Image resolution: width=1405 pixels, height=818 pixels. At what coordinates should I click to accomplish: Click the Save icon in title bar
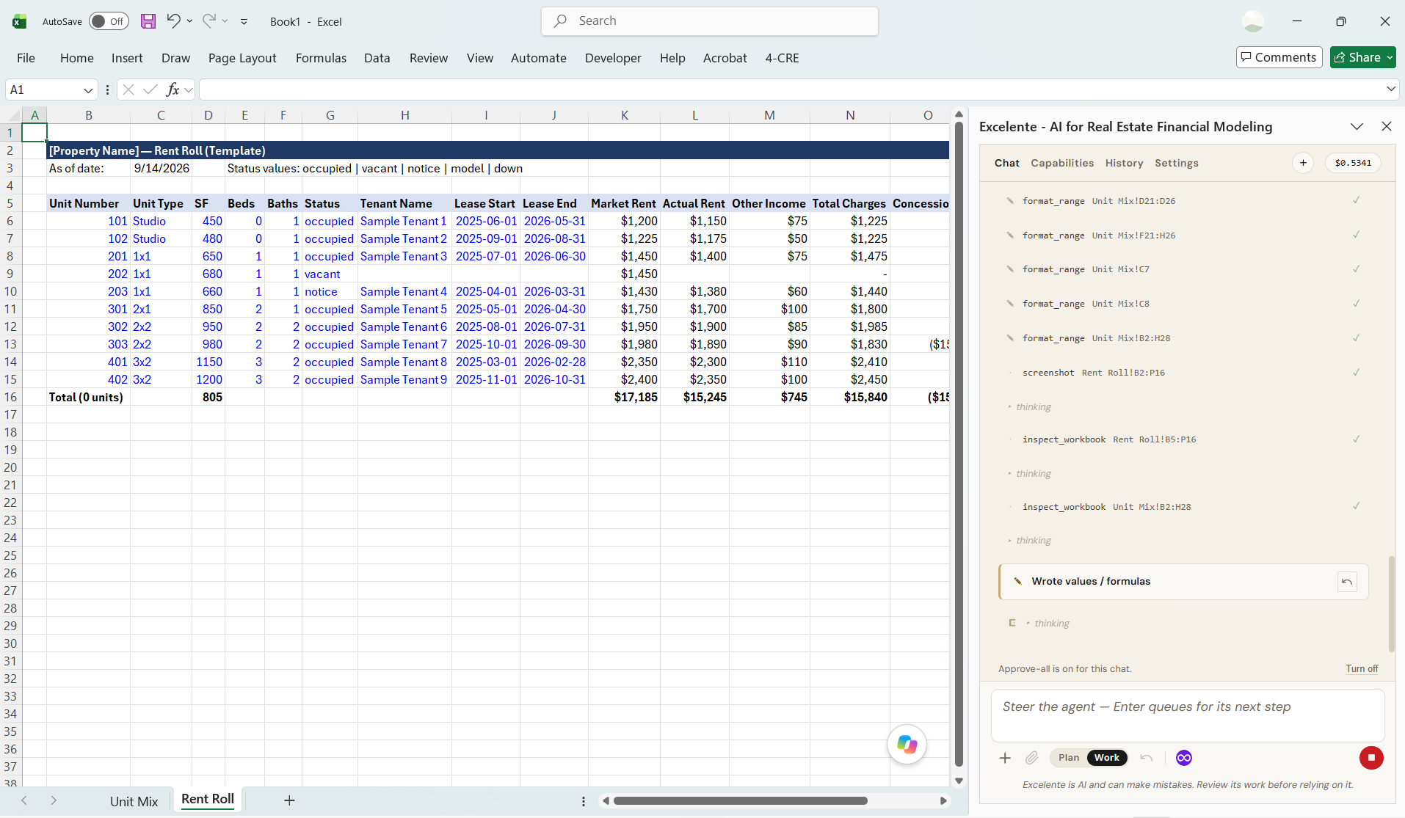pos(148,21)
